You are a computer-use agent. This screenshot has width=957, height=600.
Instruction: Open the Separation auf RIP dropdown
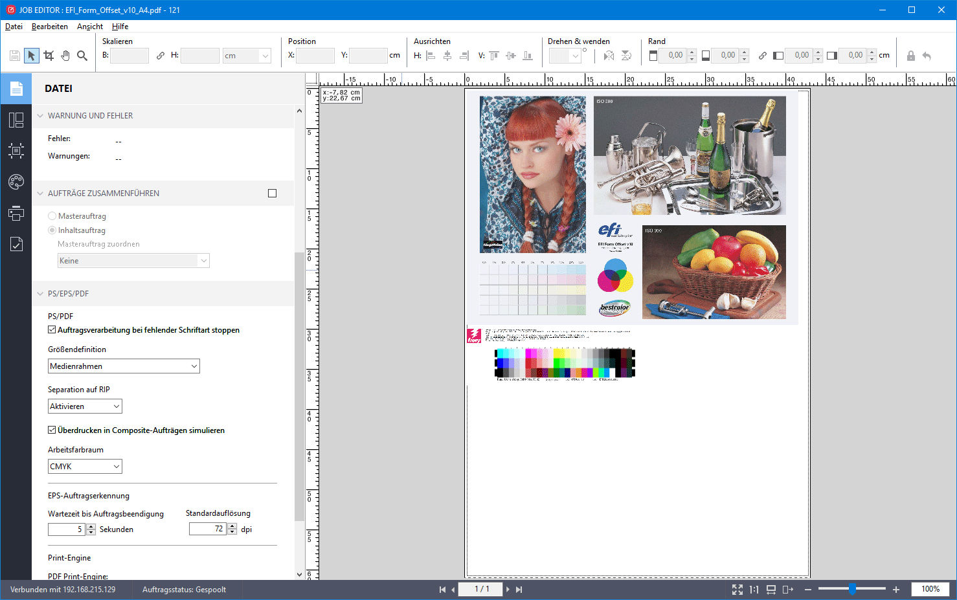(85, 406)
